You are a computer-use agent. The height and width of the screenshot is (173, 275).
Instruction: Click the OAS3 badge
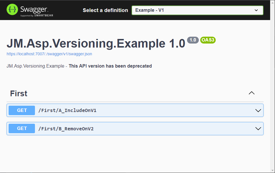(x=208, y=40)
